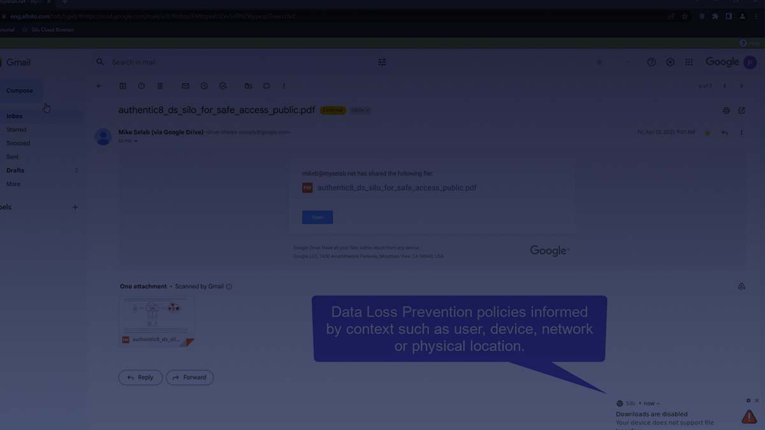
Task: Show Scanned by Gmail info icon
Action: coord(229,287)
